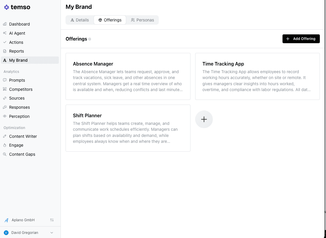Open Dashboard from sidebar icon
Image resolution: width=326 pixels, height=238 pixels.
tap(5, 24)
